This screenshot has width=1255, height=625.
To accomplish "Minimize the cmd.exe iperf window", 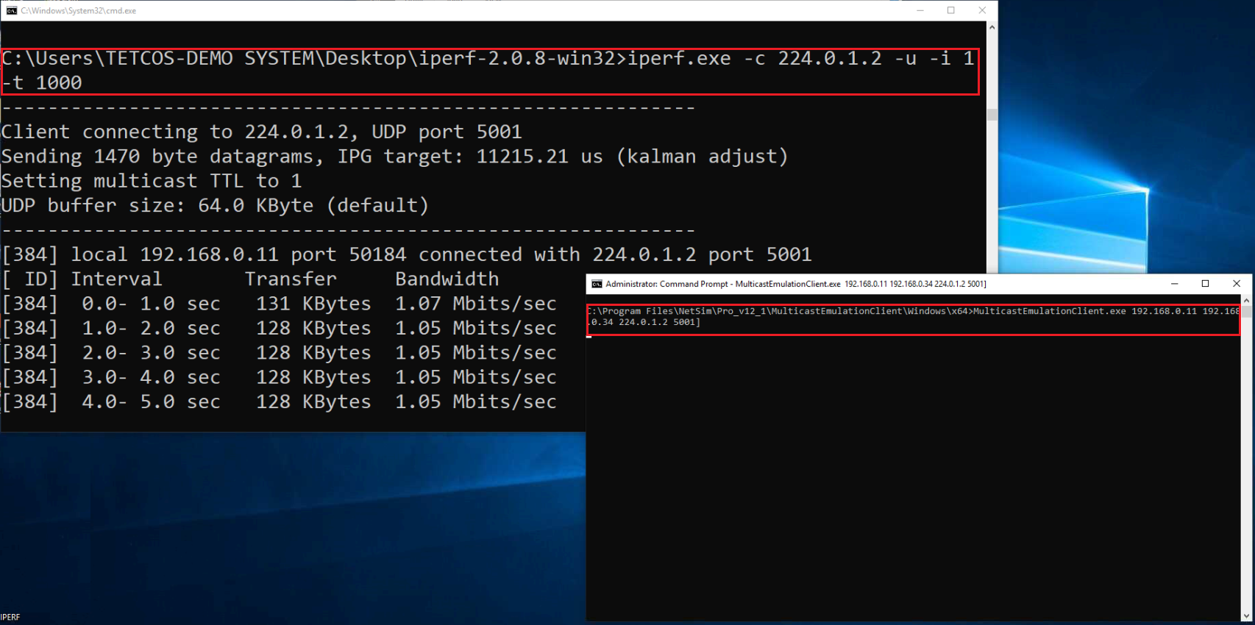I will 920,10.
